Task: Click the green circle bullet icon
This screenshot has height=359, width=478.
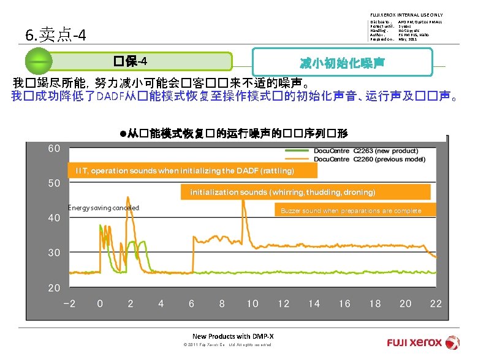Action: coord(39,61)
